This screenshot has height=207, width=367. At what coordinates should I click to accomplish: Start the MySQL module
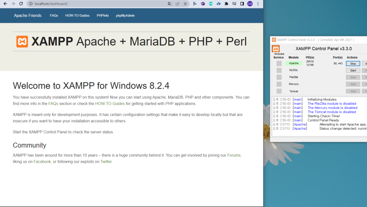(353, 71)
